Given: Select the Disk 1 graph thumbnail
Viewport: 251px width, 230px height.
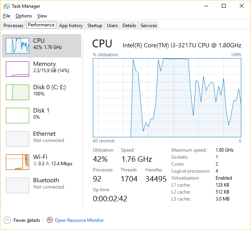Looking at the screenshot, I should (17, 116).
